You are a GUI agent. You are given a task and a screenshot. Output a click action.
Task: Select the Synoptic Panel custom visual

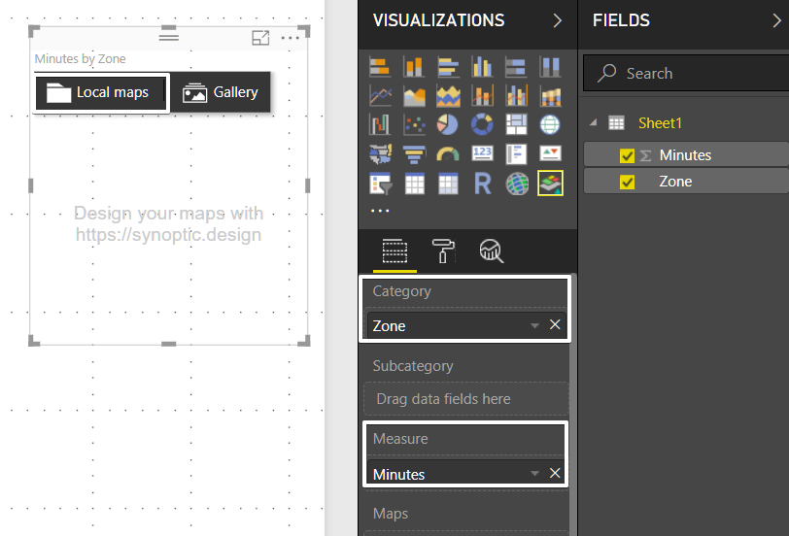(x=550, y=184)
